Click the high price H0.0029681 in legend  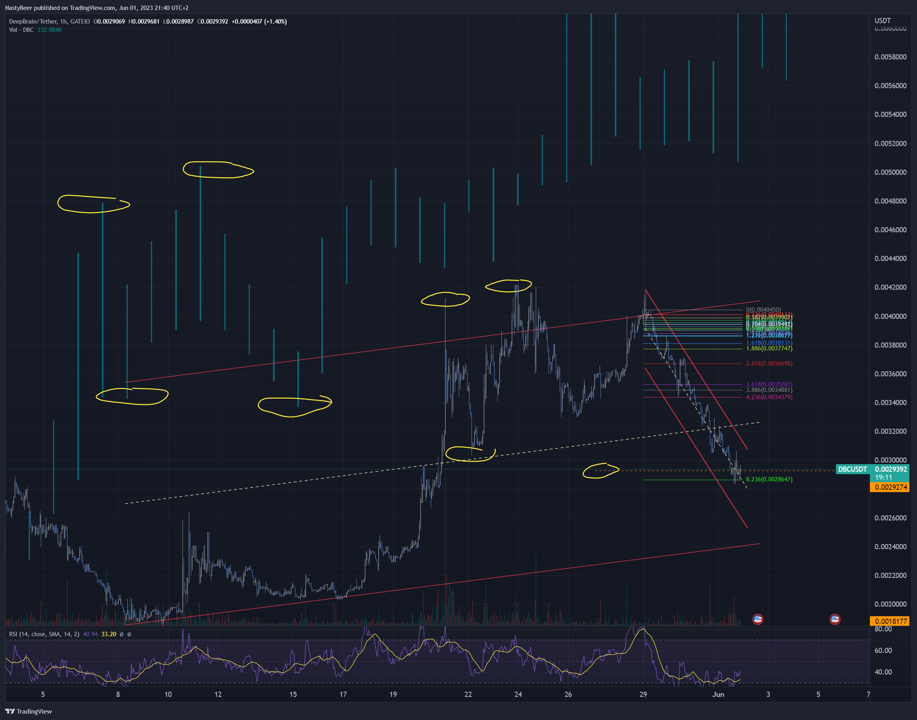(x=144, y=22)
